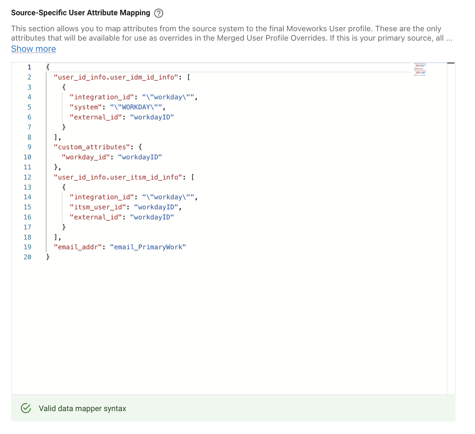
Task: Click the "itsm_user_id" key on line 15
Action: click(98, 207)
